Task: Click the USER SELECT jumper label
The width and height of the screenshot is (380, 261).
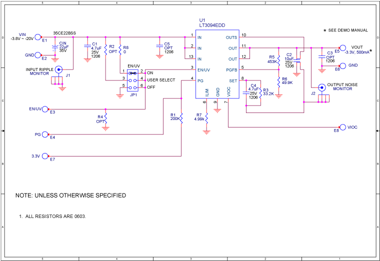Action: [161, 80]
